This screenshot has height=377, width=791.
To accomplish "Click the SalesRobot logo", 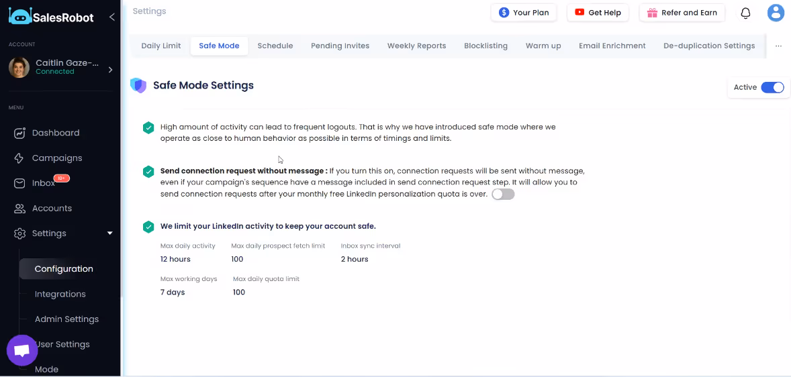I will pyautogui.click(x=51, y=17).
